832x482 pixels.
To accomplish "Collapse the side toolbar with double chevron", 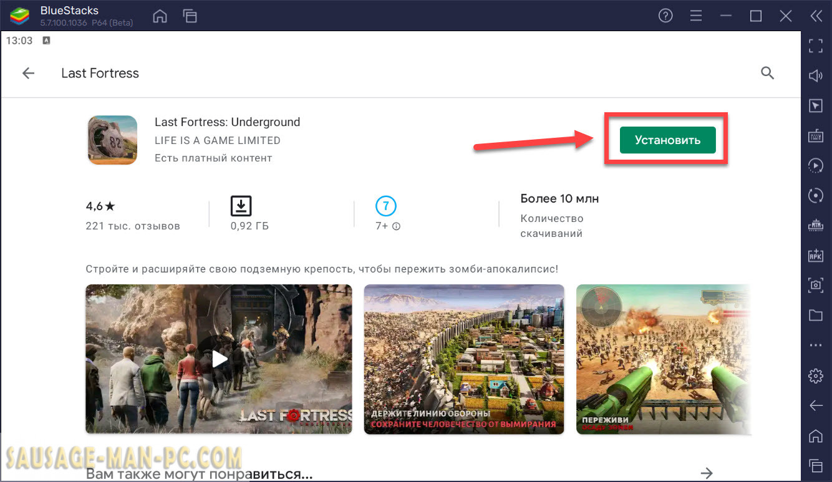I will 816,16.
